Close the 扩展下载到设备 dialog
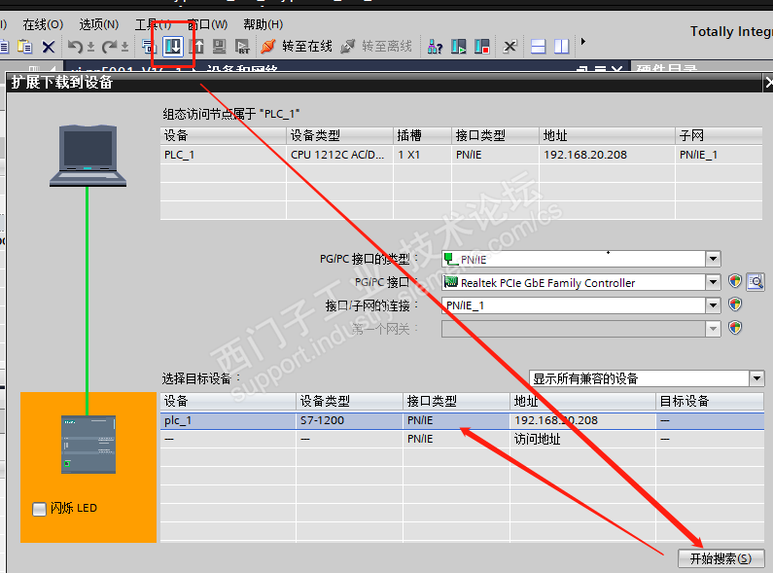The width and height of the screenshot is (773, 573). (768, 83)
